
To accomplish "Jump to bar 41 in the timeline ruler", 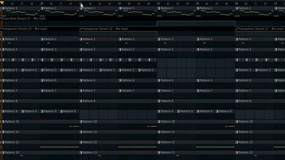I will click(159, 4).
